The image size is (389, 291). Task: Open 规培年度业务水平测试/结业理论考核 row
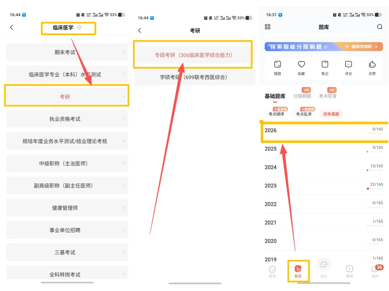pos(67,141)
